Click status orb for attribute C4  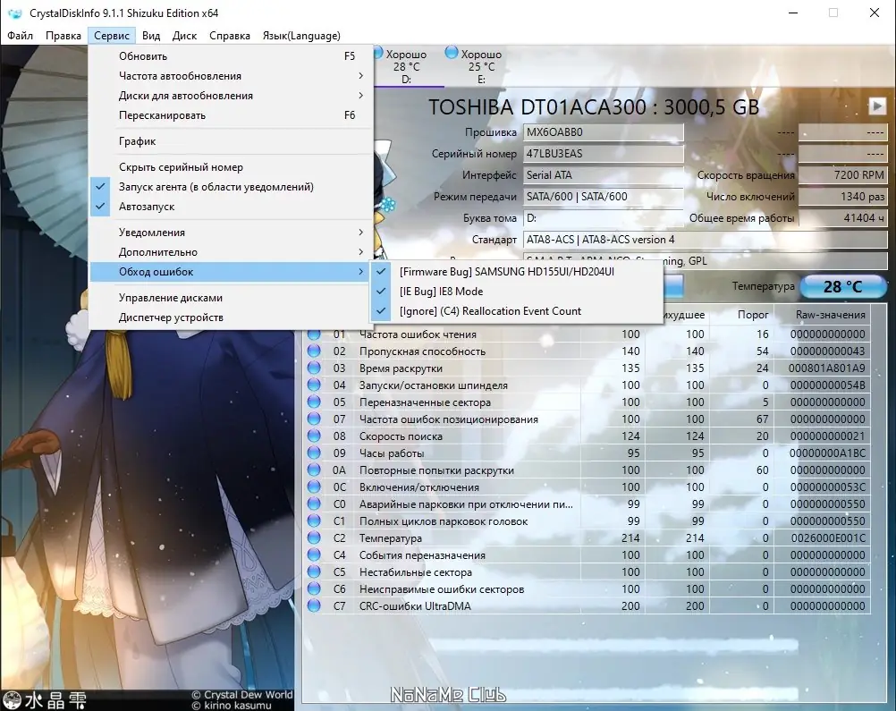click(314, 554)
